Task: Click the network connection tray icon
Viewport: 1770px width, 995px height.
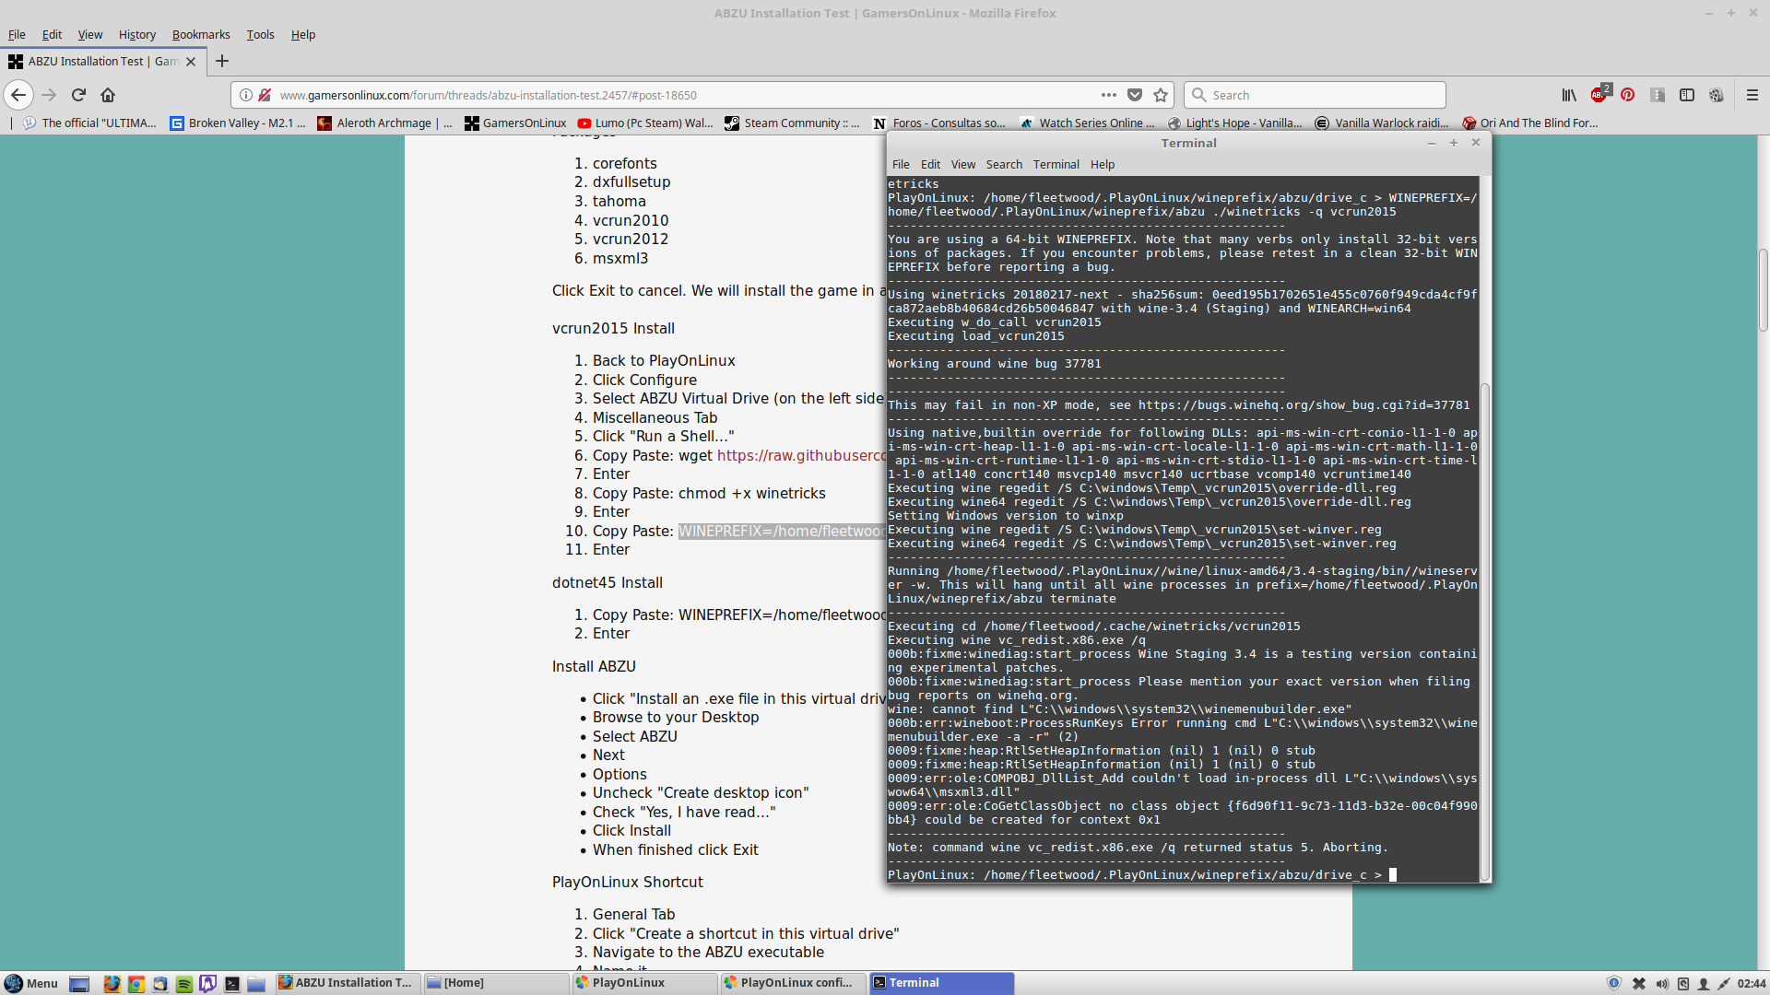Action: coord(1724,983)
